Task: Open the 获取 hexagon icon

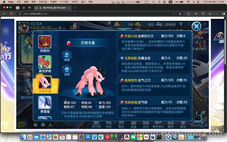Action: 67,70
